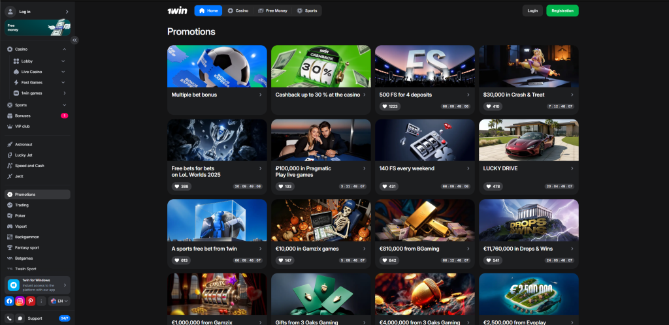Viewport: 669px width, 325px height.
Task: Like the LUCKY DRIVE promotion heart
Action: (495, 187)
